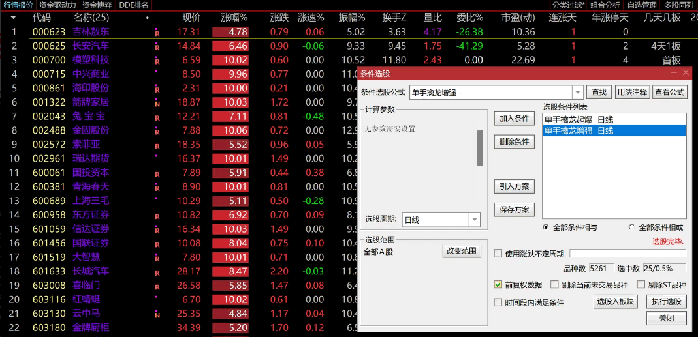Click stock name 瑞达期货
Screen dimensions: 698x337
(91, 158)
